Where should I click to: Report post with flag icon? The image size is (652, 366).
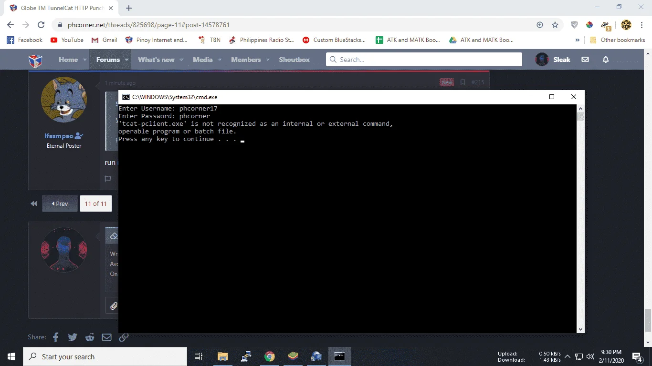click(x=108, y=179)
